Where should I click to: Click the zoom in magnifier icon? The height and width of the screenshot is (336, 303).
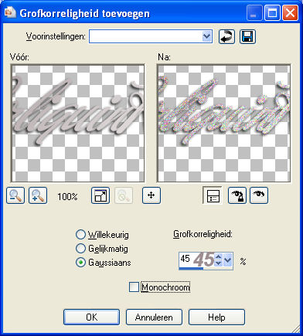(x=38, y=195)
